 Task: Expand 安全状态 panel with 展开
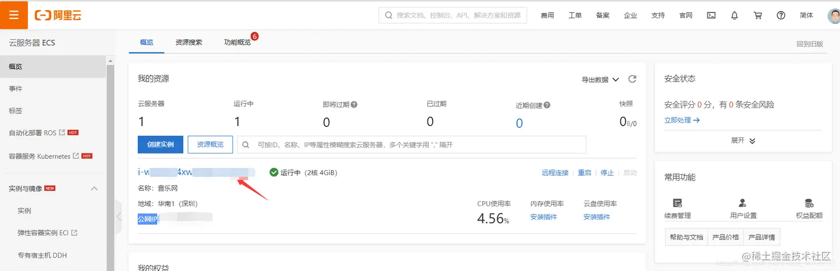tap(743, 141)
